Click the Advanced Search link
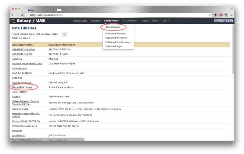 coord(21,38)
